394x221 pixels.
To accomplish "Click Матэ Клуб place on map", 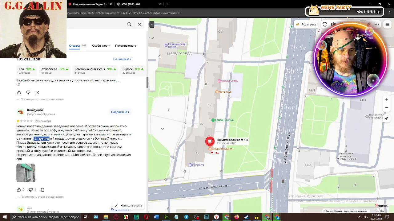I will [x=223, y=92].
